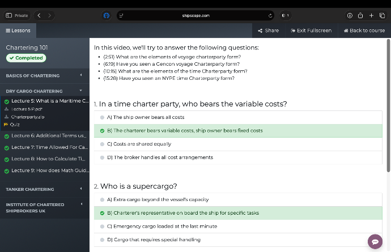Expand the Basics of Chartering section
Image resolution: width=391 pixels, height=252 pixels.
(80, 75)
